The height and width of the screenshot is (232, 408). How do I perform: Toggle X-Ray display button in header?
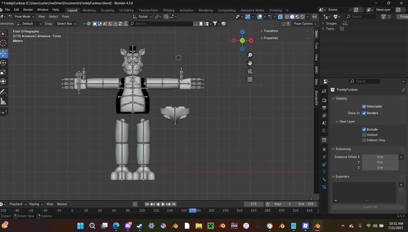(280, 17)
